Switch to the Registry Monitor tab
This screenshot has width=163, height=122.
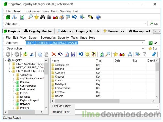(x=38, y=31)
